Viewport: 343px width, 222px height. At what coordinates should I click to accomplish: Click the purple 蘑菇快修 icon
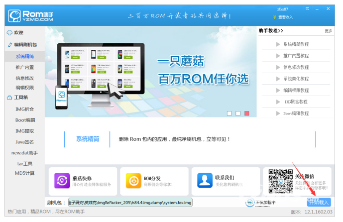pyautogui.click(x=62, y=181)
